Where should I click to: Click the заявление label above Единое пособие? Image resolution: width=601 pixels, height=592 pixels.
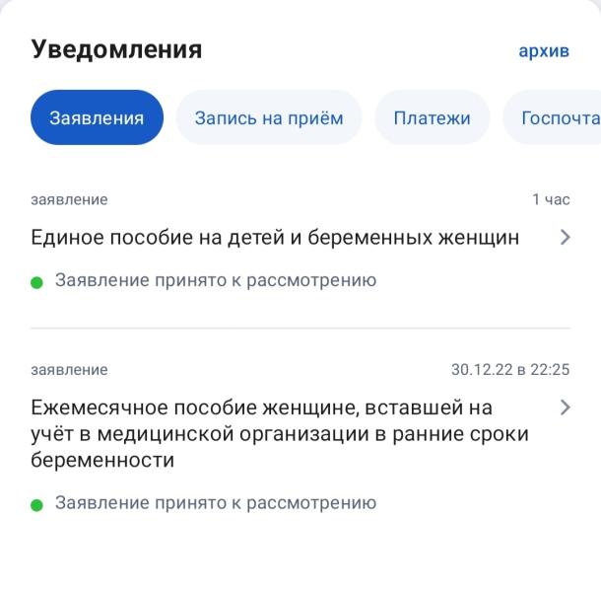pos(69,199)
